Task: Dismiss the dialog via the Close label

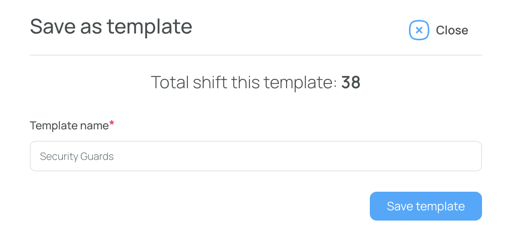Action: (x=452, y=30)
